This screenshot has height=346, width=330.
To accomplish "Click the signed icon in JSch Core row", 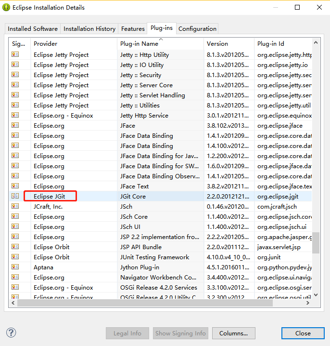I will click(15, 216).
